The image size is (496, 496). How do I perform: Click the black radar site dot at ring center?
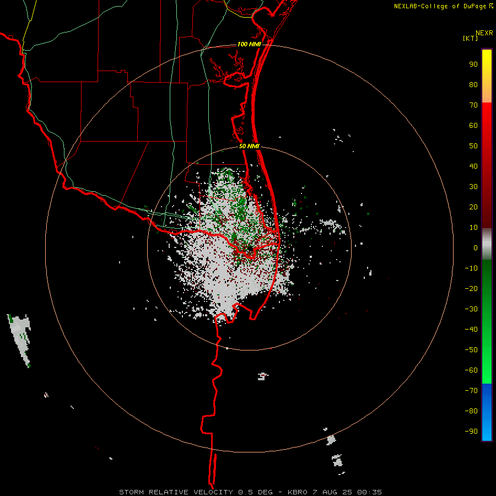click(250, 249)
